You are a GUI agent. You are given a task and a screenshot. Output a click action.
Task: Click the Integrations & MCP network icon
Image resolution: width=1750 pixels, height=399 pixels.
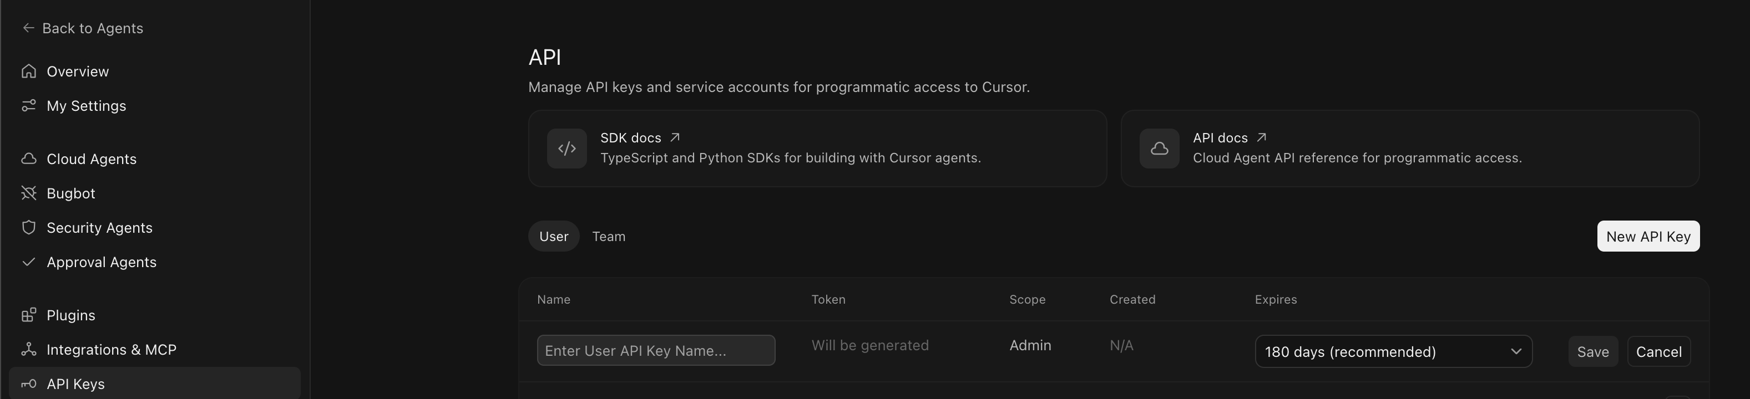[28, 350]
